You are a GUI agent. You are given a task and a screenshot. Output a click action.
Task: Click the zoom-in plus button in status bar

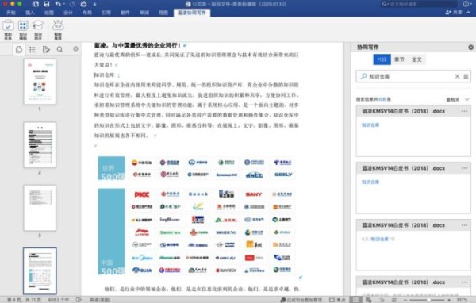(x=449, y=300)
